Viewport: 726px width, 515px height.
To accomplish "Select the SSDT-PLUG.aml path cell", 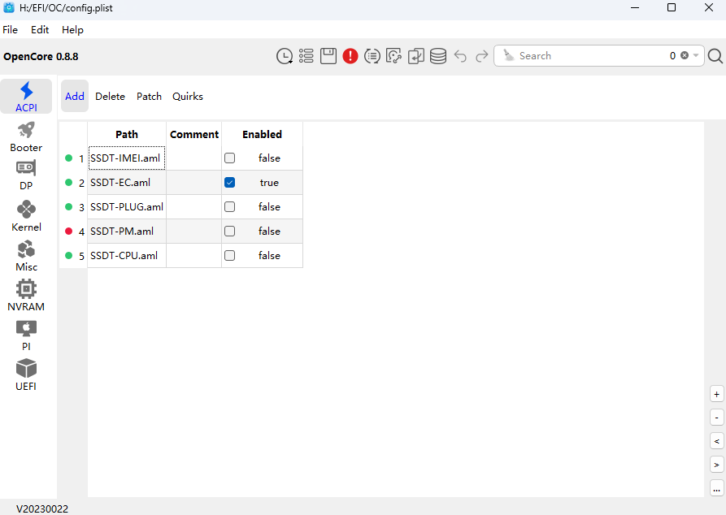I will [x=127, y=207].
